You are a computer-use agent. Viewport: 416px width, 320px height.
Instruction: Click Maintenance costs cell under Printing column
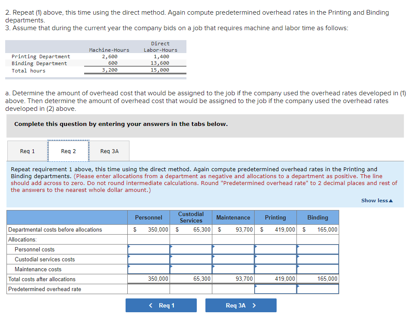pos(275,269)
